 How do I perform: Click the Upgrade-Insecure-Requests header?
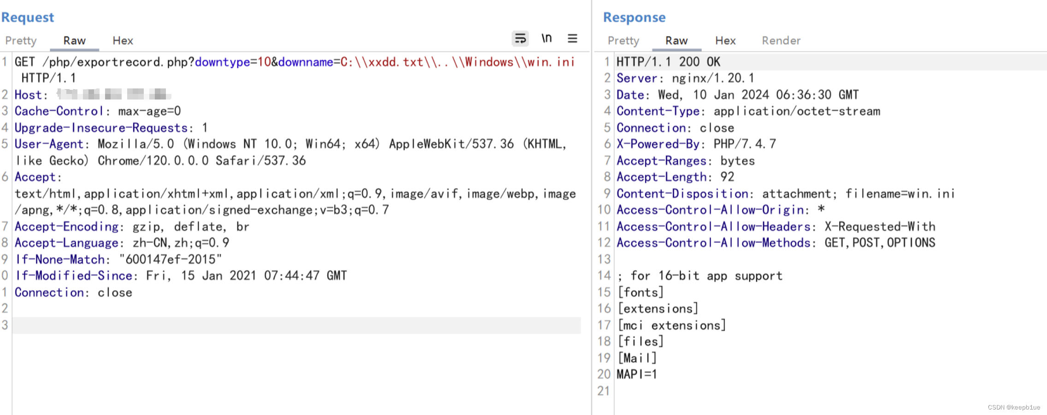click(x=111, y=128)
